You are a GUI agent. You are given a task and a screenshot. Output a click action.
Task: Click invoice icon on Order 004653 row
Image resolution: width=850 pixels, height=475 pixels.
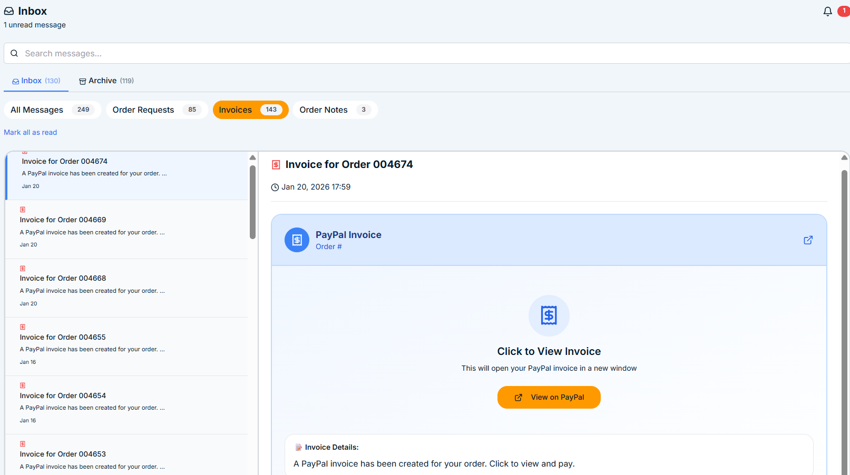pyautogui.click(x=23, y=444)
